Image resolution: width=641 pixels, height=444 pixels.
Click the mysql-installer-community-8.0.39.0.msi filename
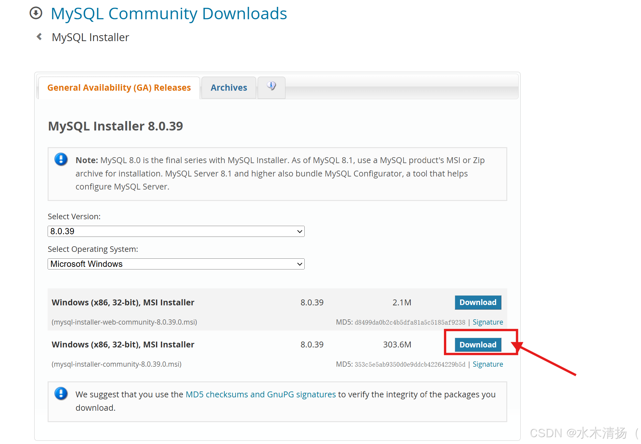click(116, 364)
